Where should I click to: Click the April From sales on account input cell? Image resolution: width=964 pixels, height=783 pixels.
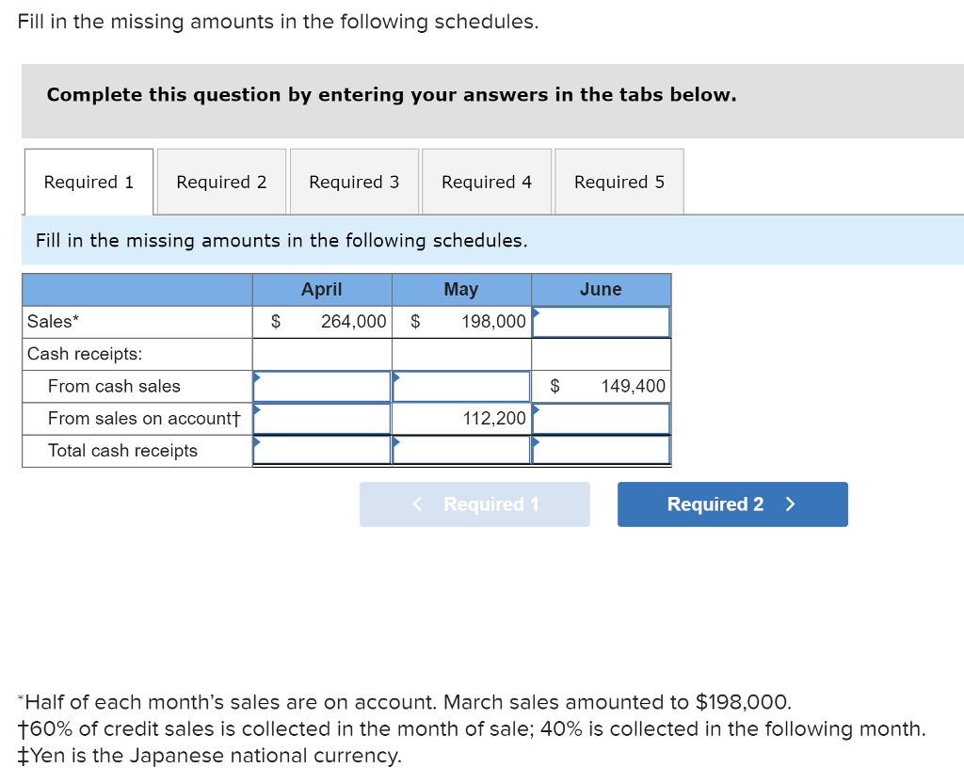321,418
